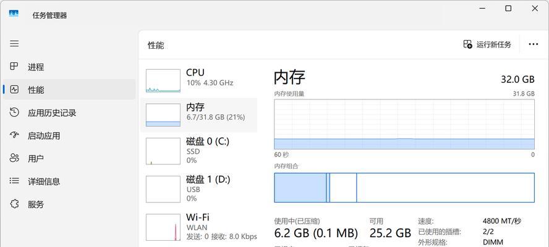The width and height of the screenshot is (549, 247).
Task: Click the large 内存 title heading
Action: click(289, 77)
